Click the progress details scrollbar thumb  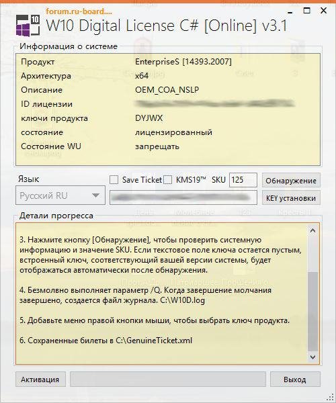click(312, 312)
